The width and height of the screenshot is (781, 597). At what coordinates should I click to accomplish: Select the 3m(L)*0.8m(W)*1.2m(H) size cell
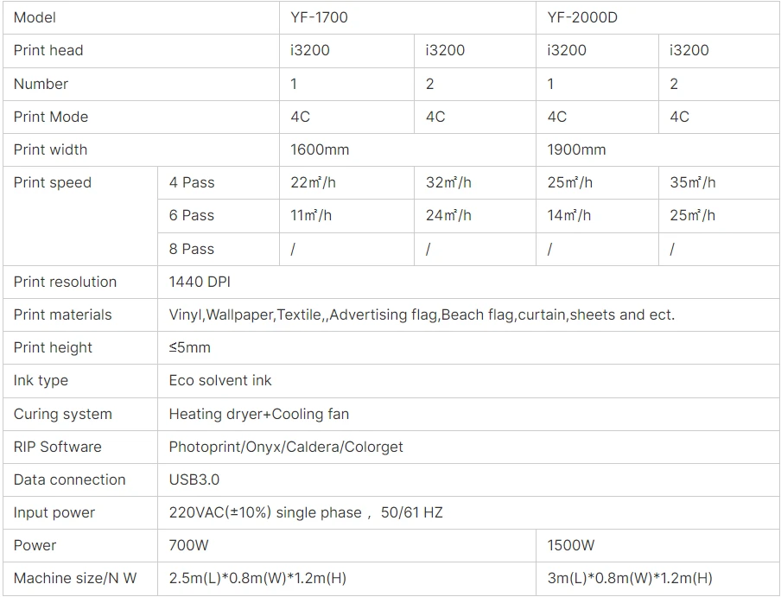coord(658,578)
